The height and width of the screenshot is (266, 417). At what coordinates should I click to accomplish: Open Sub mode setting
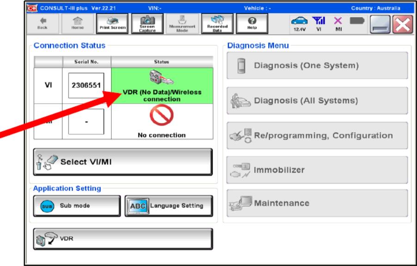pos(77,206)
